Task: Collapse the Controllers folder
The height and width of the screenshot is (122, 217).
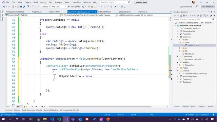Action: [177, 57]
